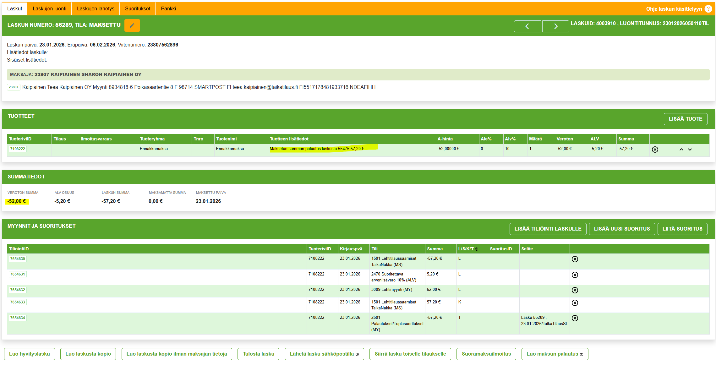Open payer ID 23807 tag
This screenshot has height=365, width=716.
pos(14,87)
